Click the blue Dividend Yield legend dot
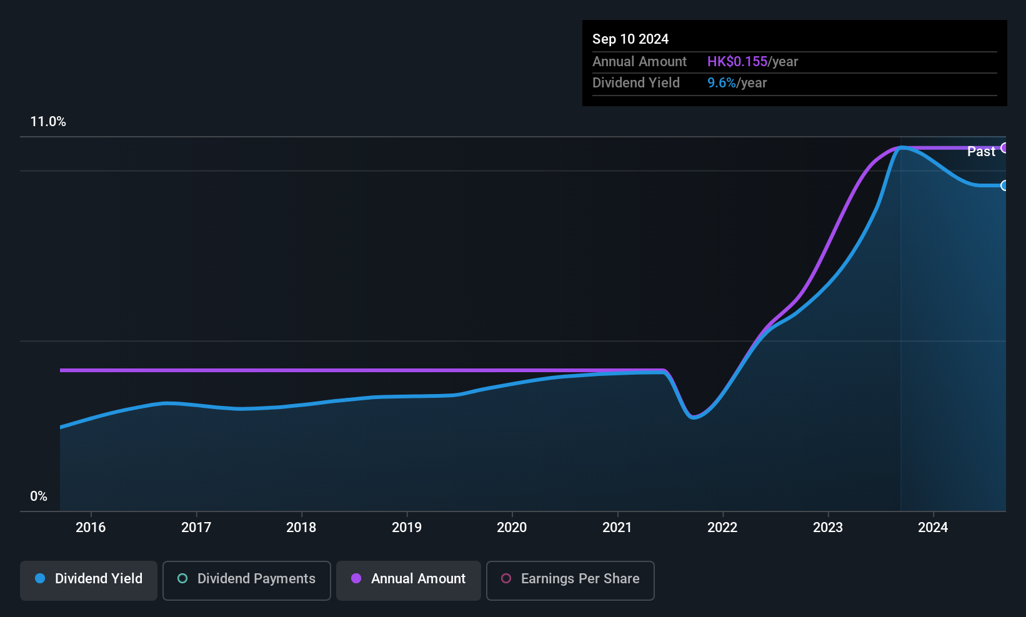This screenshot has height=617, width=1026. 40,578
